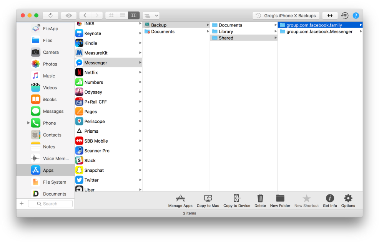Create a New Folder

[280, 201]
